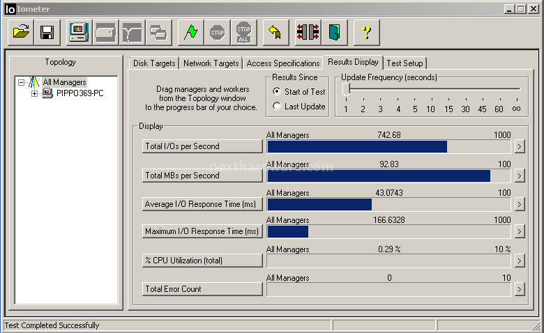Click the Update Frequency slider thumb

[x=346, y=90]
